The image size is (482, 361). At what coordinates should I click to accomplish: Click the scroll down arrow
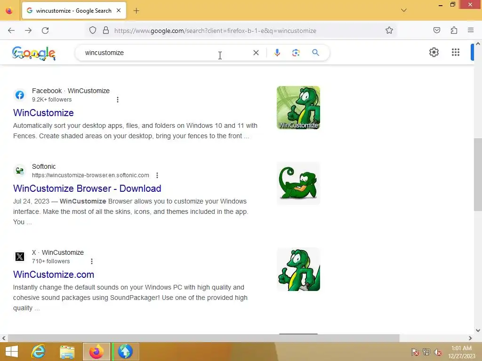478,330
